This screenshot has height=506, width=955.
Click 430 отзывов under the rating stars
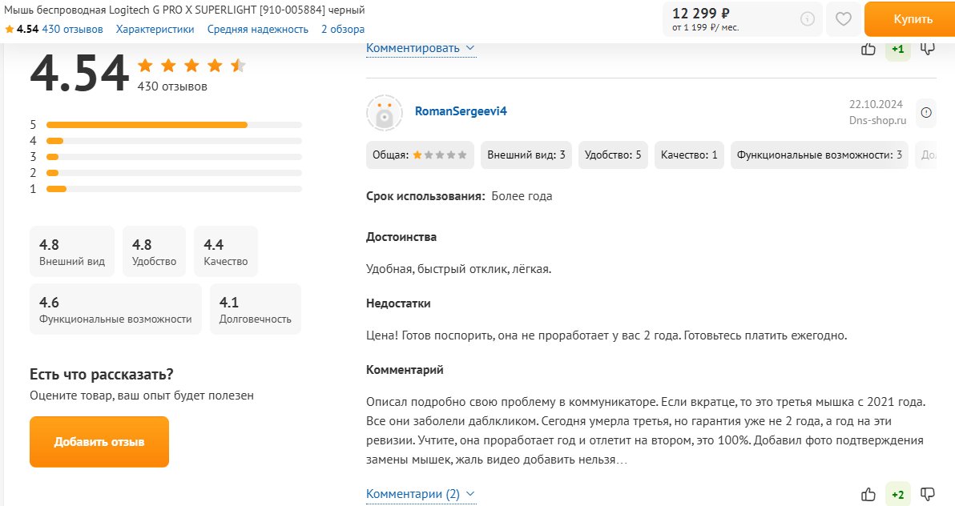pos(172,86)
